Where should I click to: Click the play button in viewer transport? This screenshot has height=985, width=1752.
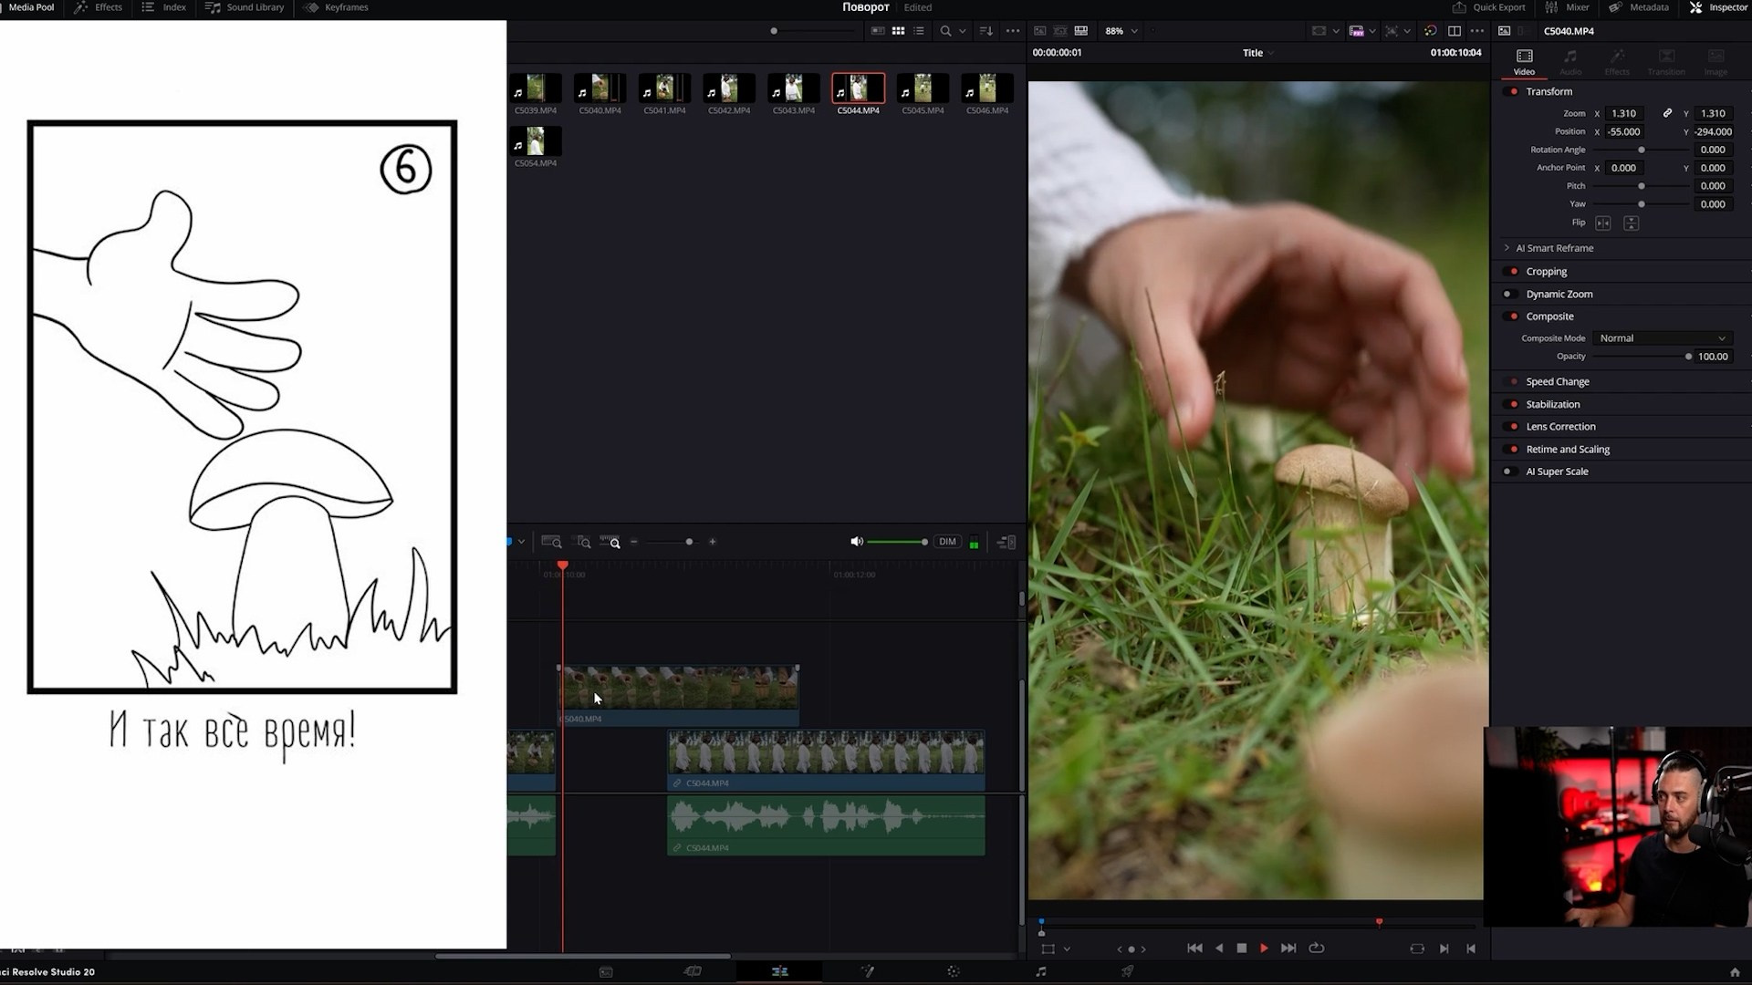[x=1264, y=949]
